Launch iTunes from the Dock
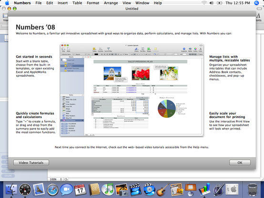The width and height of the screenshot is (264, 198). point(108,189)
